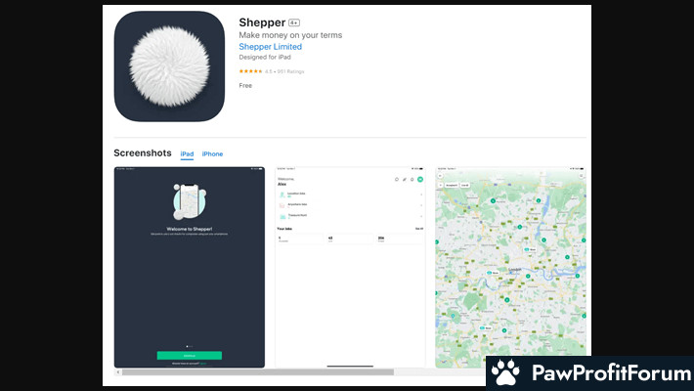The width and height of the screenshot is (694, 391).
Task: Click the scrollbar left arrow
Action: tap(117, 372)
